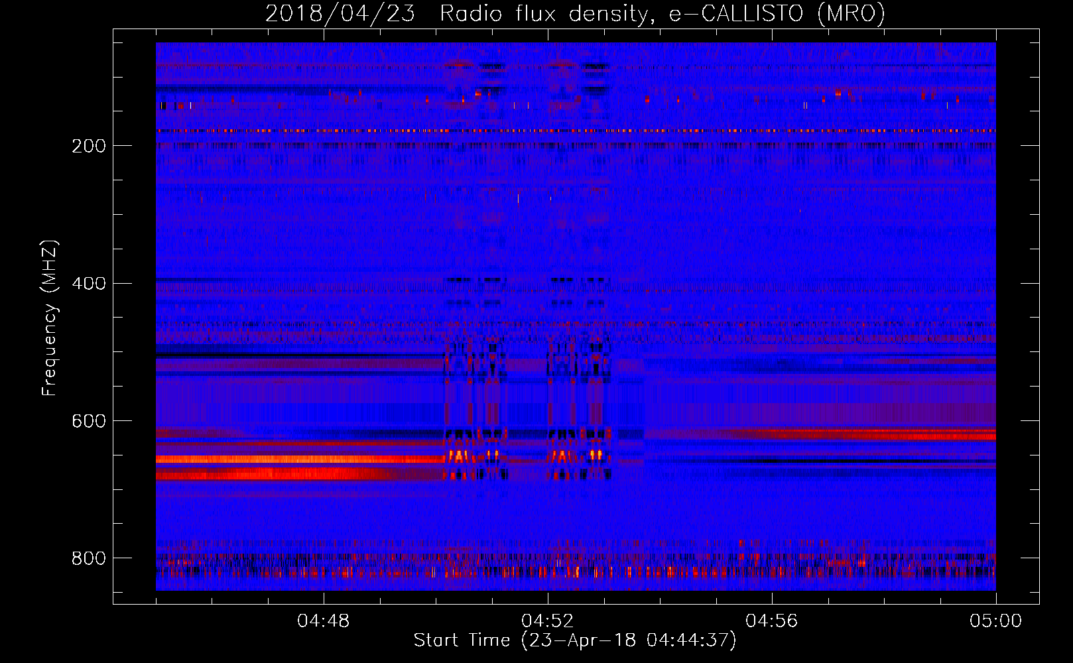Viewport: 1073px width, 663px height.
Task: Click the plot title '2018/04/23 Radio flux density, e-CALLISTO (MRO)'
Action: [x=575, y=13]
